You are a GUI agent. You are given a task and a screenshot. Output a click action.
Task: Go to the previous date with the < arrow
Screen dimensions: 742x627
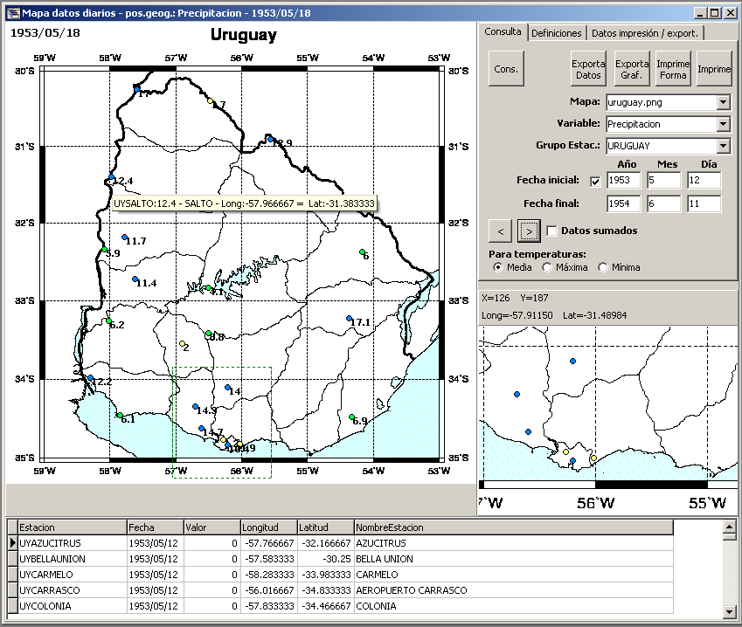pos(500,231)
